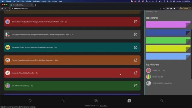Open external link icon on Um, Where is Everybody
192x108 pixels.
(x=136, y=86)
